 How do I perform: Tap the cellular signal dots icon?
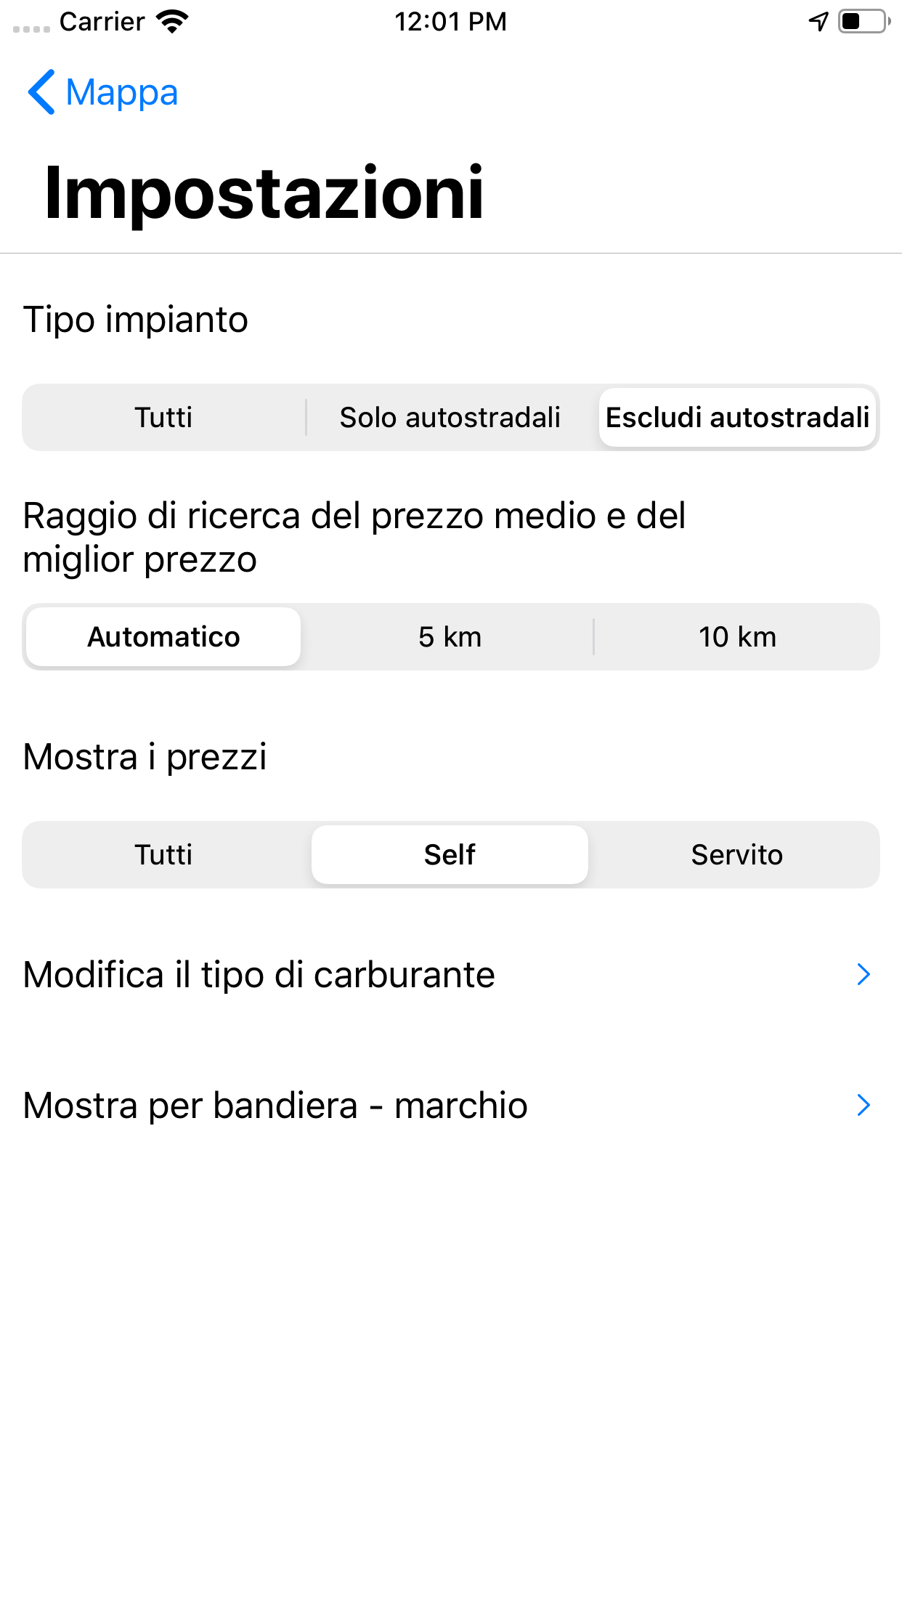tap(31, 29)
